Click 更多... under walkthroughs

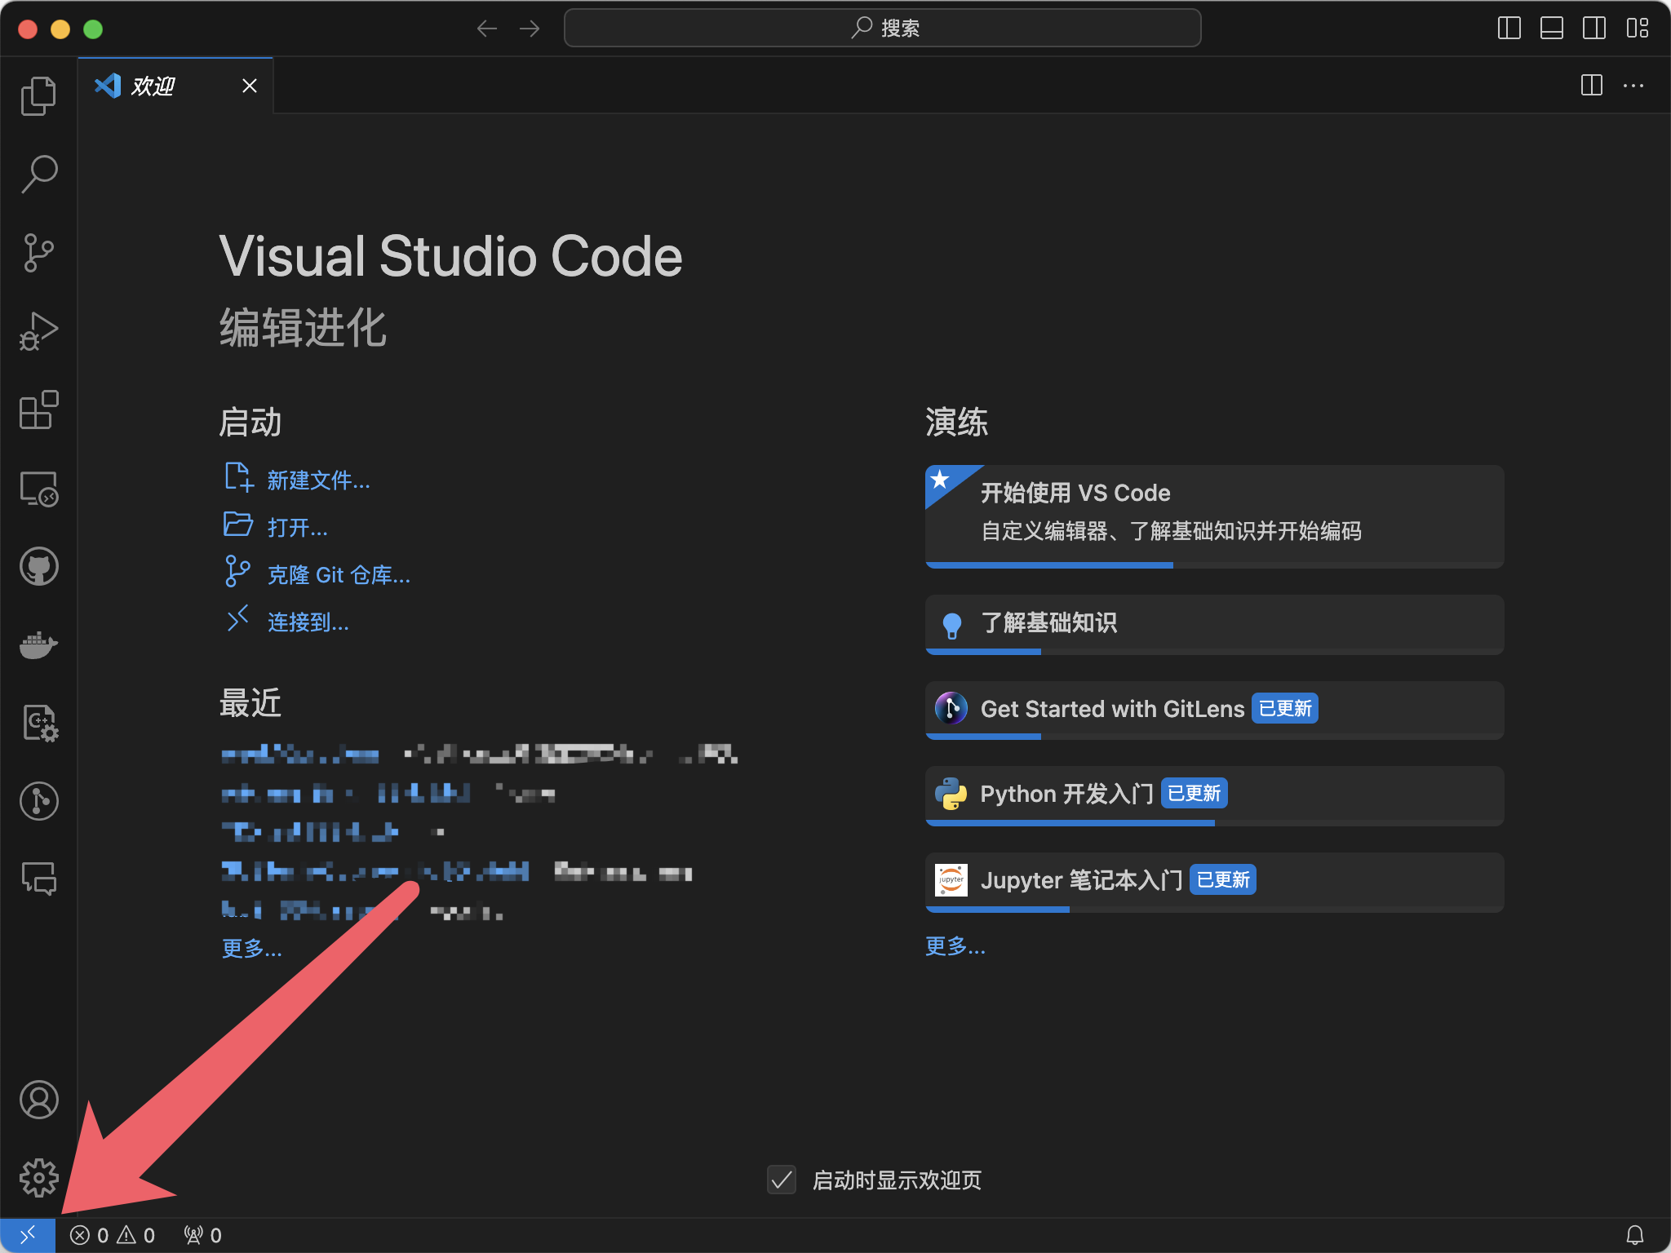tap(955, 946)
